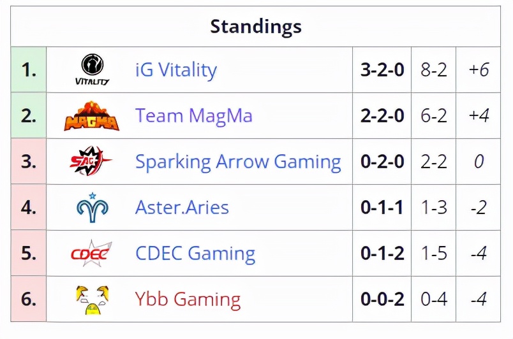Click the Team MagMa logo icon
This screenshot has height=339, width=513.
point(92,116)
